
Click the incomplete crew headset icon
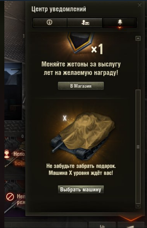tap(7, 154)
